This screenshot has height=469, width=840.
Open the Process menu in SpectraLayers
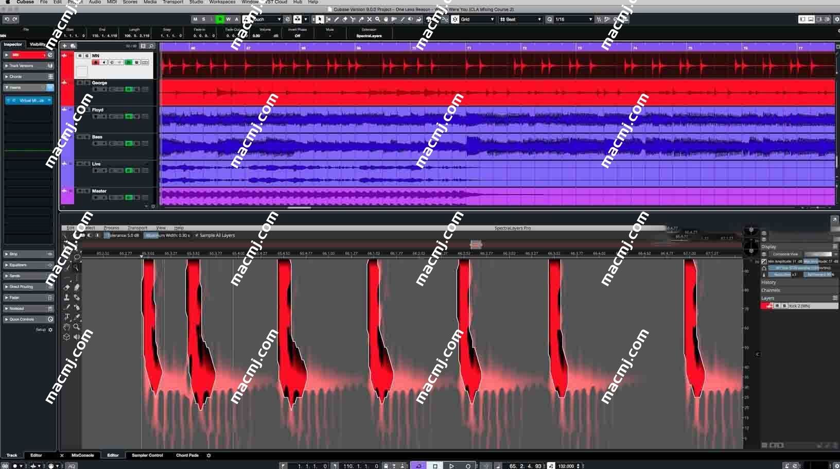pyautogui.click(x=111, y=228)
